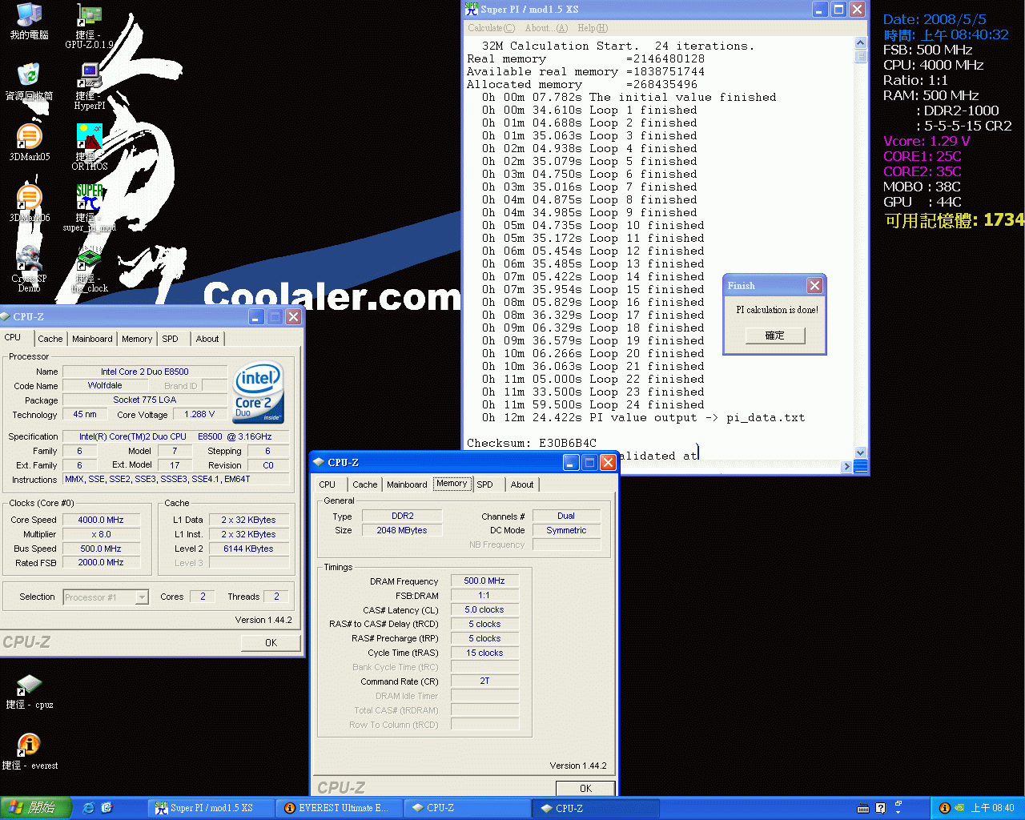Click the Intel Core 2 Duo E8500 name field

click(145, 372)
